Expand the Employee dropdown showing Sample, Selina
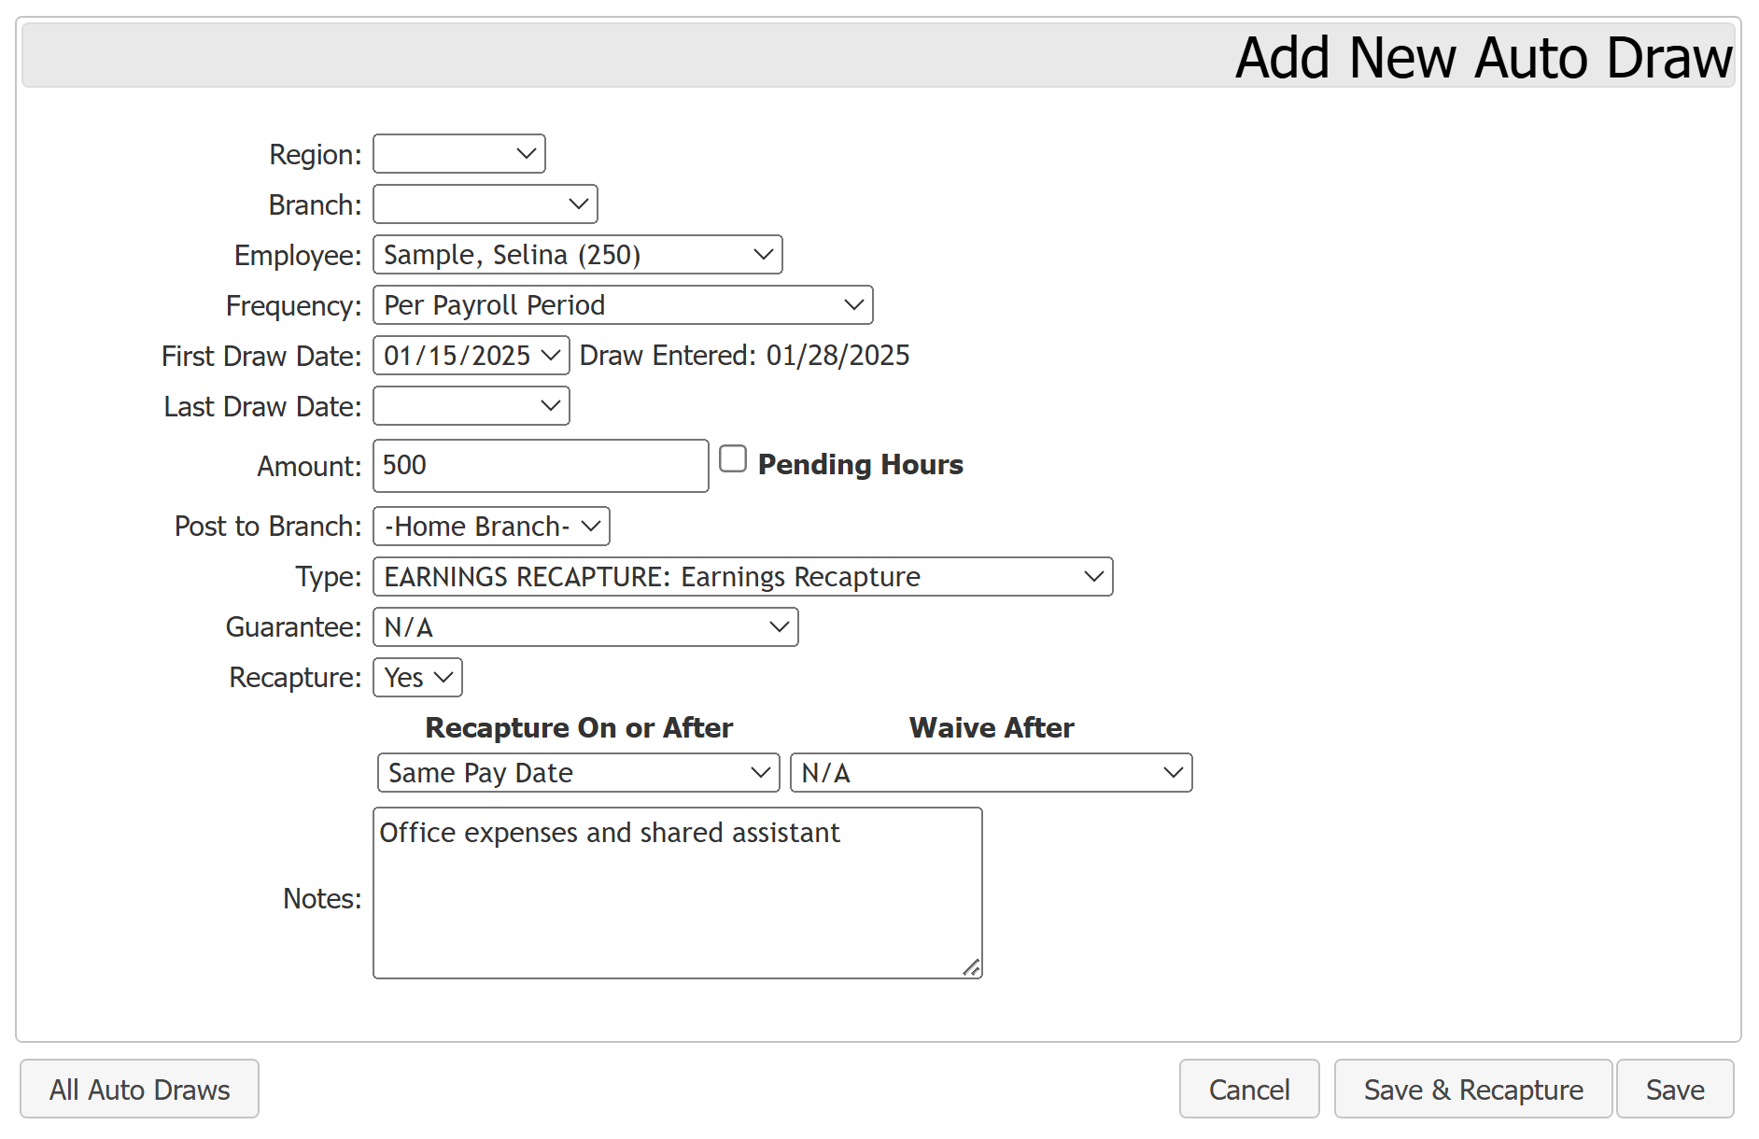 click(x=578, y=255)
